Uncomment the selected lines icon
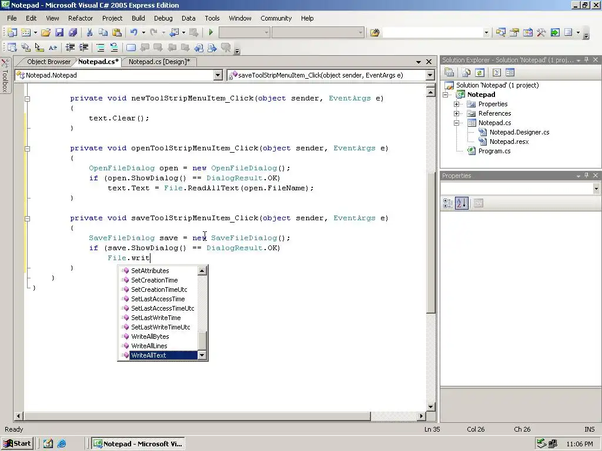Screen dimensions: 602x451 click(114, 48)
